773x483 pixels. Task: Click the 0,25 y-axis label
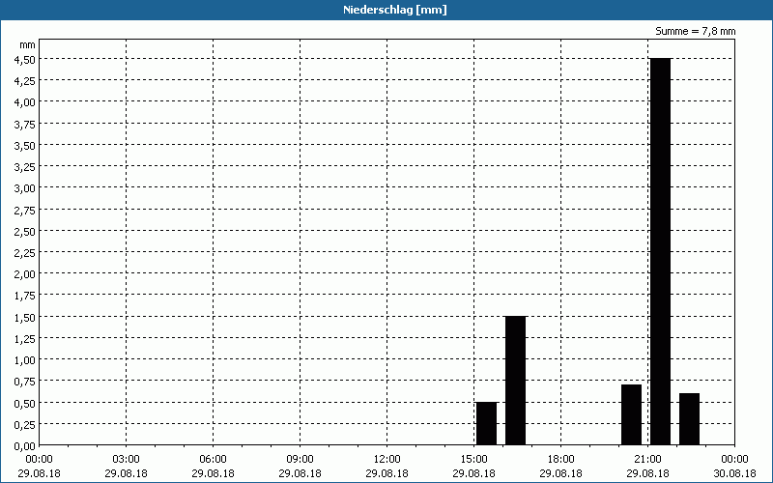click(x=25, y=424)
